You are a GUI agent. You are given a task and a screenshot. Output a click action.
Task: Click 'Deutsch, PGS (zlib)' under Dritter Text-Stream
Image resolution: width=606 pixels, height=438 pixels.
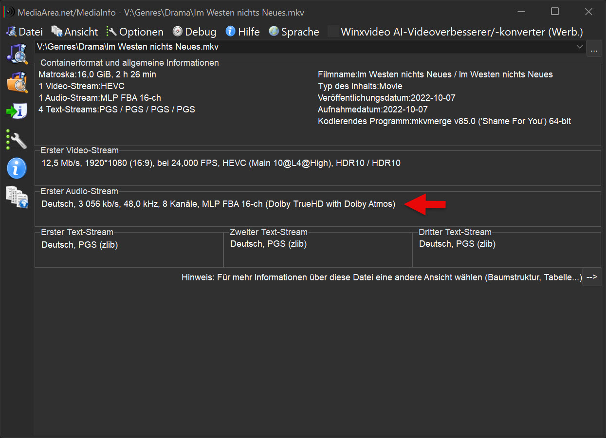[458, 244]
